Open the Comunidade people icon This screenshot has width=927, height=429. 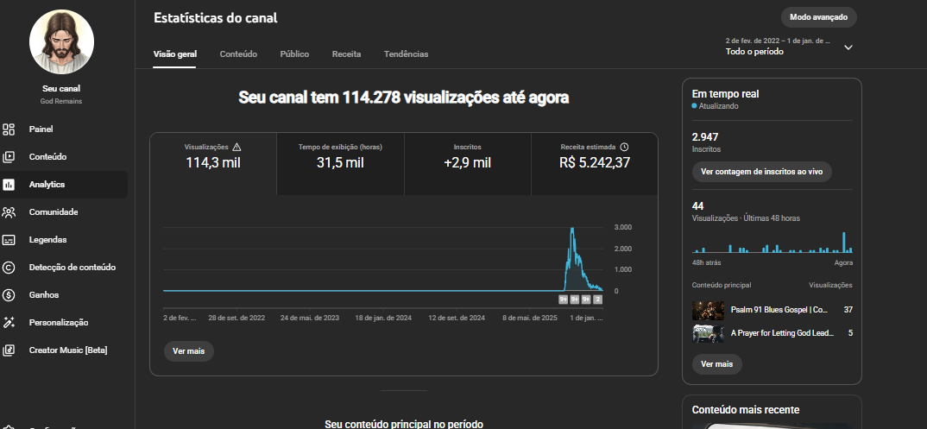point(9,212)
